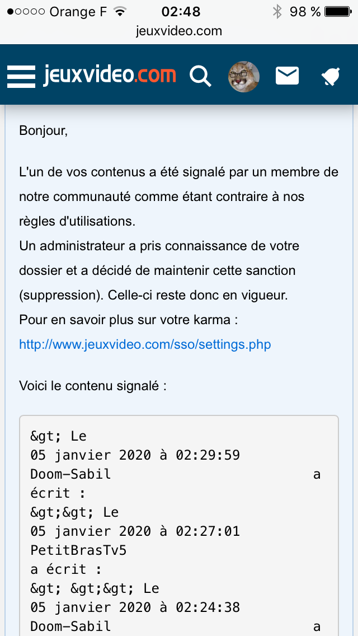Tap the Wi-Fi status icon
Viewport: 358px width, 636px height.
click(120, 11)
